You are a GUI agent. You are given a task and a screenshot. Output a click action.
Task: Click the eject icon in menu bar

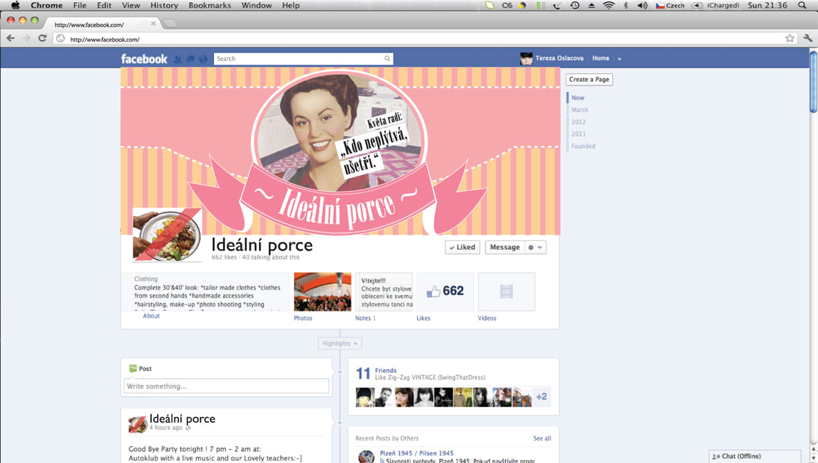pos(592,6)
